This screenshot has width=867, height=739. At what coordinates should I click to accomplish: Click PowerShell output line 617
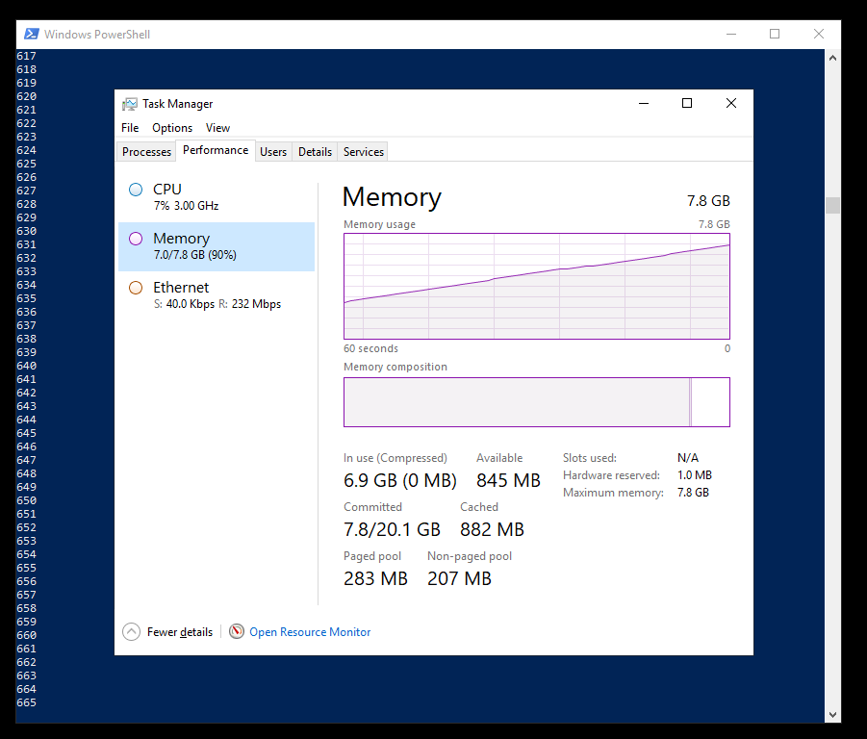[26, 56]
